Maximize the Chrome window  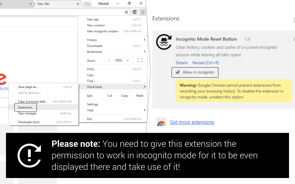(129, 3)
